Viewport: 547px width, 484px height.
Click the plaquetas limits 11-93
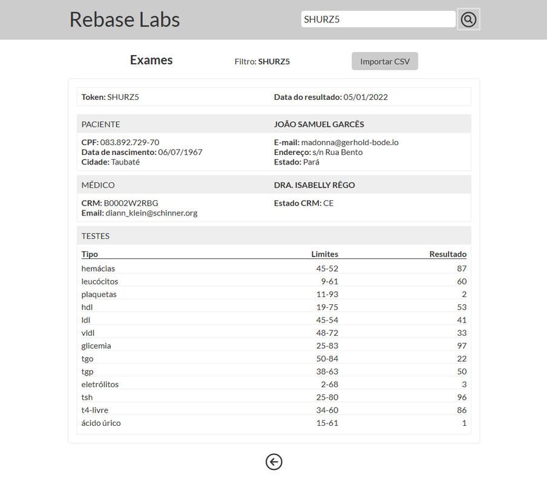pyautogui.click(x=327, y=294)
